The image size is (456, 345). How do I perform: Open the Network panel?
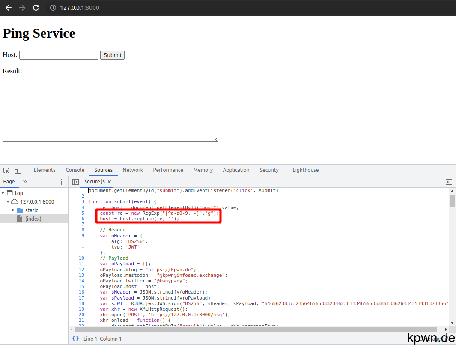tap(133, 170)
